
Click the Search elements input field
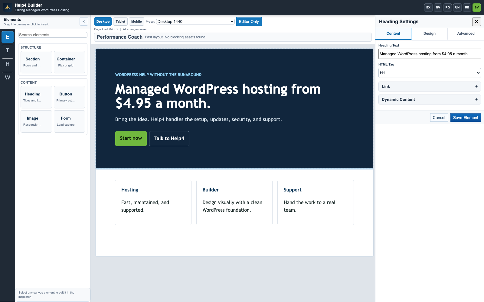pos(53,35)
